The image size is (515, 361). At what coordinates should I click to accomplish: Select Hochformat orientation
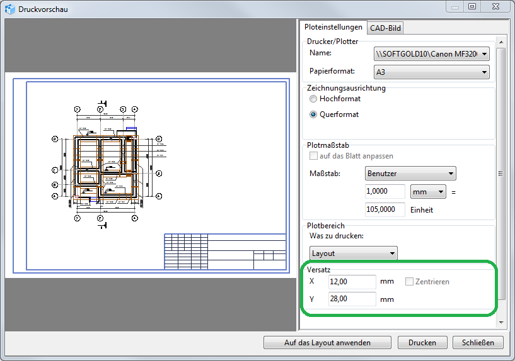click(313, 99)
